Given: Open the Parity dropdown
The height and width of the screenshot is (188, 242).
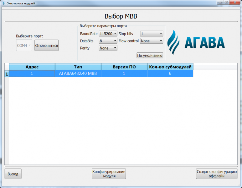Looking at the screenshot, I should (108, 48).
